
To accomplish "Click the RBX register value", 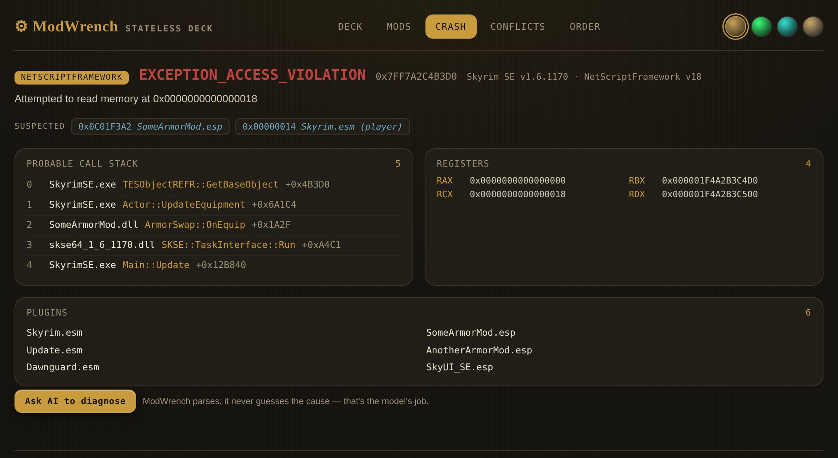I will point(710,180).
